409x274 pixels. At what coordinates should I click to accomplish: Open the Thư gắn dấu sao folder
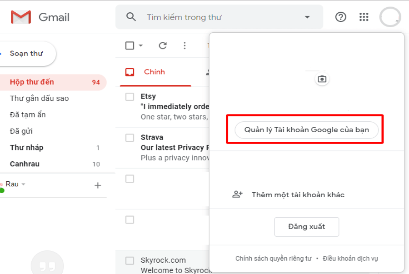[x=40, y=99]
